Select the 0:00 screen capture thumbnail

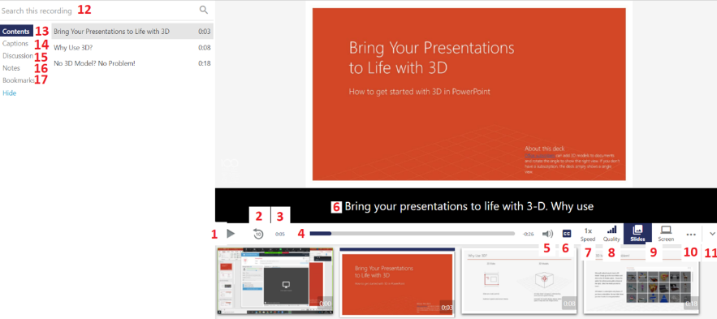tap(275, 281)
